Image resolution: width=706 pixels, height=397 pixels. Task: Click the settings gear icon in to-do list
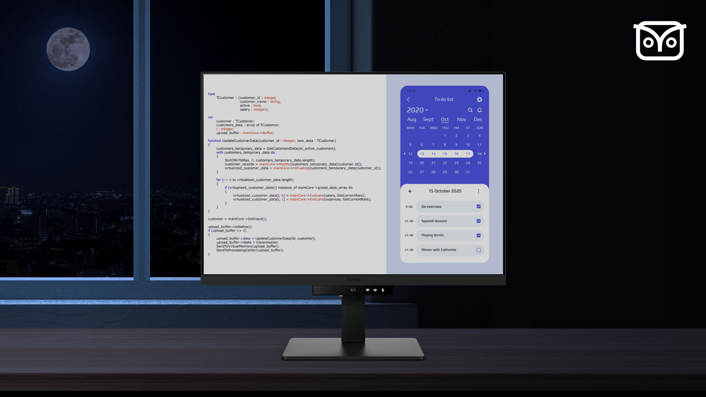[x=479, y=99]
